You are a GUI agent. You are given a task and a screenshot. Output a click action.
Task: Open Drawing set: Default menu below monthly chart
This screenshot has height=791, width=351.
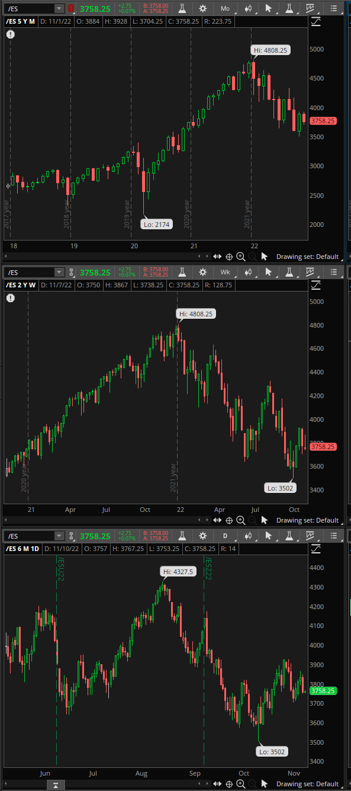(x=307, y=257)
